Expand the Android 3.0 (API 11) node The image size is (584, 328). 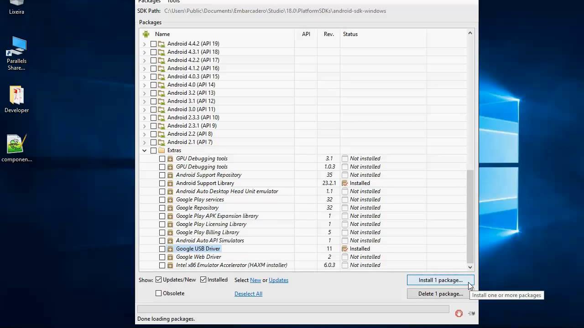[145, 109]
